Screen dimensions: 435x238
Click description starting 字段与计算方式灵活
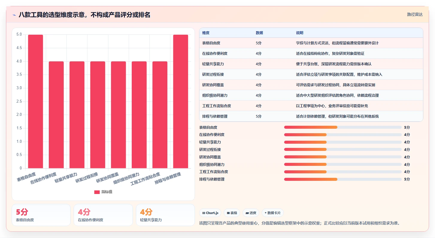coord(337,43)
